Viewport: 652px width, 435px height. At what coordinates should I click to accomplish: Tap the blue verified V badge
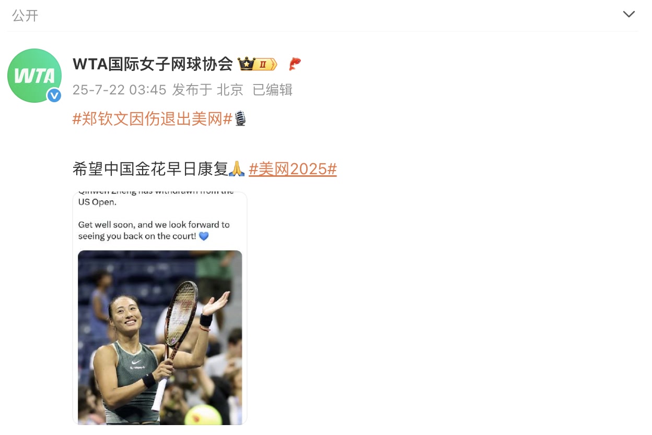[54, 95]
